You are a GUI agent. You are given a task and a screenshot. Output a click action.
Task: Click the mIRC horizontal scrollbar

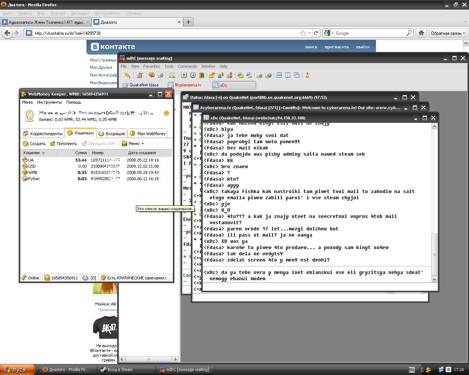tap(149, 359)
